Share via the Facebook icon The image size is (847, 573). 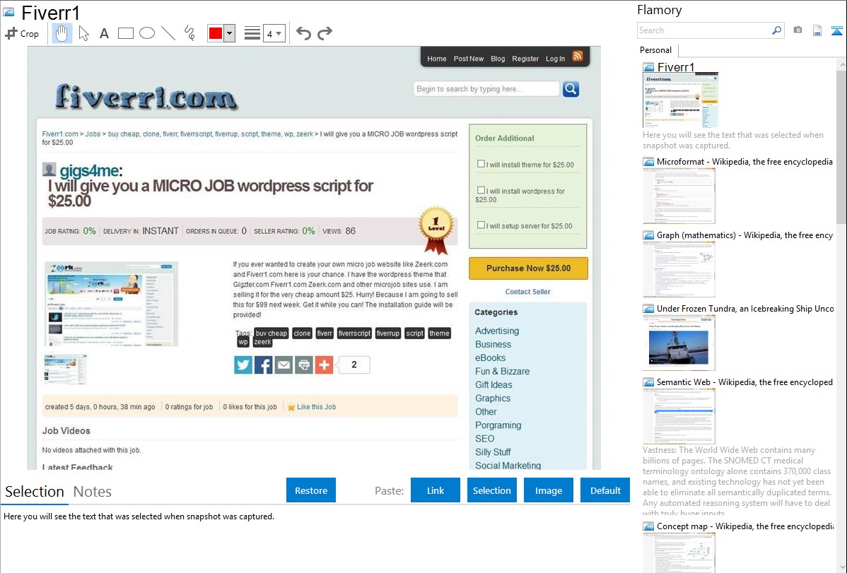click(263, 365)
